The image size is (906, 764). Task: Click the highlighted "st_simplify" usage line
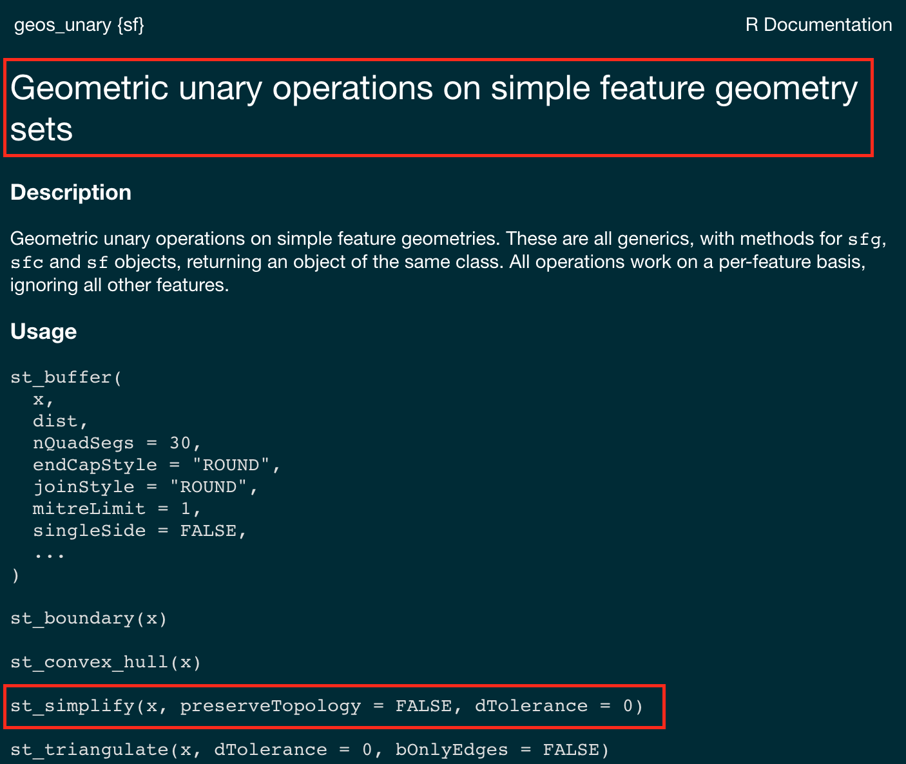(327, 706)
